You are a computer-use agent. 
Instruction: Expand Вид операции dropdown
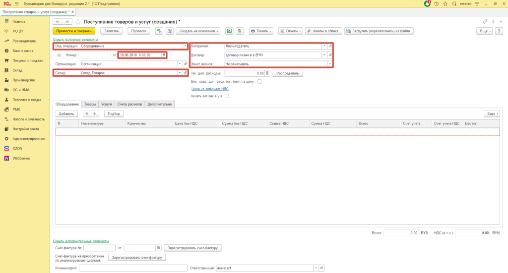tap(186, 46)
